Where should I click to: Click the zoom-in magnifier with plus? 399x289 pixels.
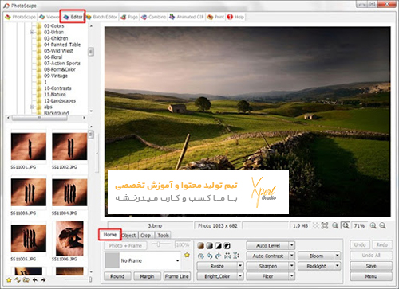(x=373, y=225)
